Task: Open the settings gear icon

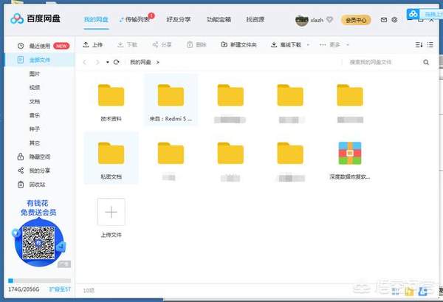Action: (395, 20)
